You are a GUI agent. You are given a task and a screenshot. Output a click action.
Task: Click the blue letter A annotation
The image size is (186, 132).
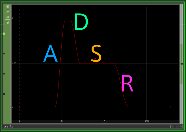click(x=50, y=54)
